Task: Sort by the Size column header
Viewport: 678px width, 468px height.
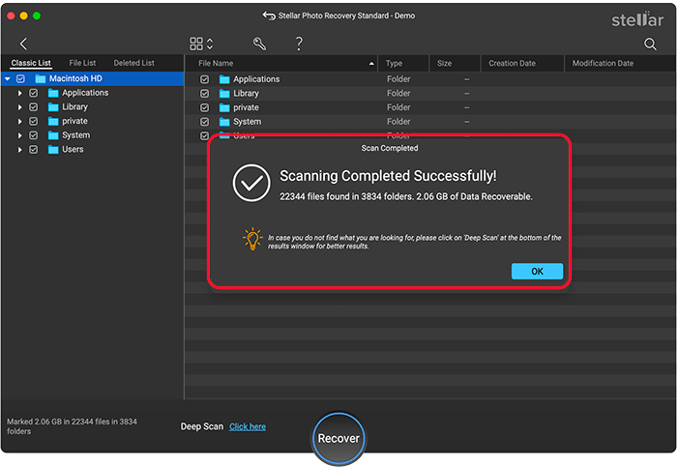Action: [x=455, y=64]
